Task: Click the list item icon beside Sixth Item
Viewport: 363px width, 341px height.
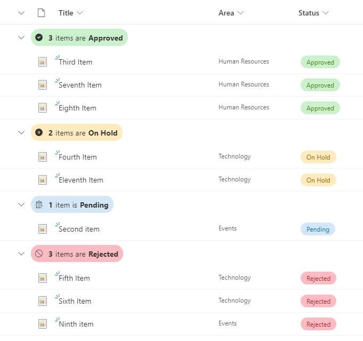Action: coord(43,301)
